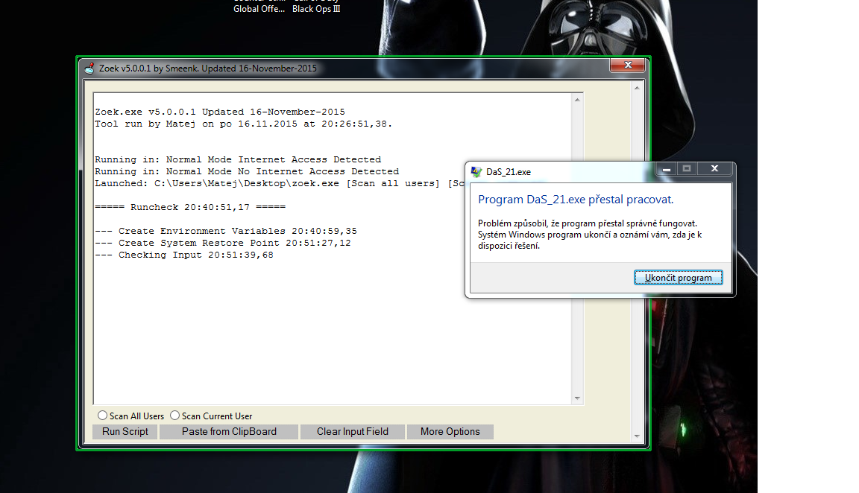
Task: Click the Clear Input Field button
Action: tap(352, 432)
